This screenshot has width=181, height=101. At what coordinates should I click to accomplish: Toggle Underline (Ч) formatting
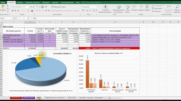pyautogui.click(x=18, y=11)
